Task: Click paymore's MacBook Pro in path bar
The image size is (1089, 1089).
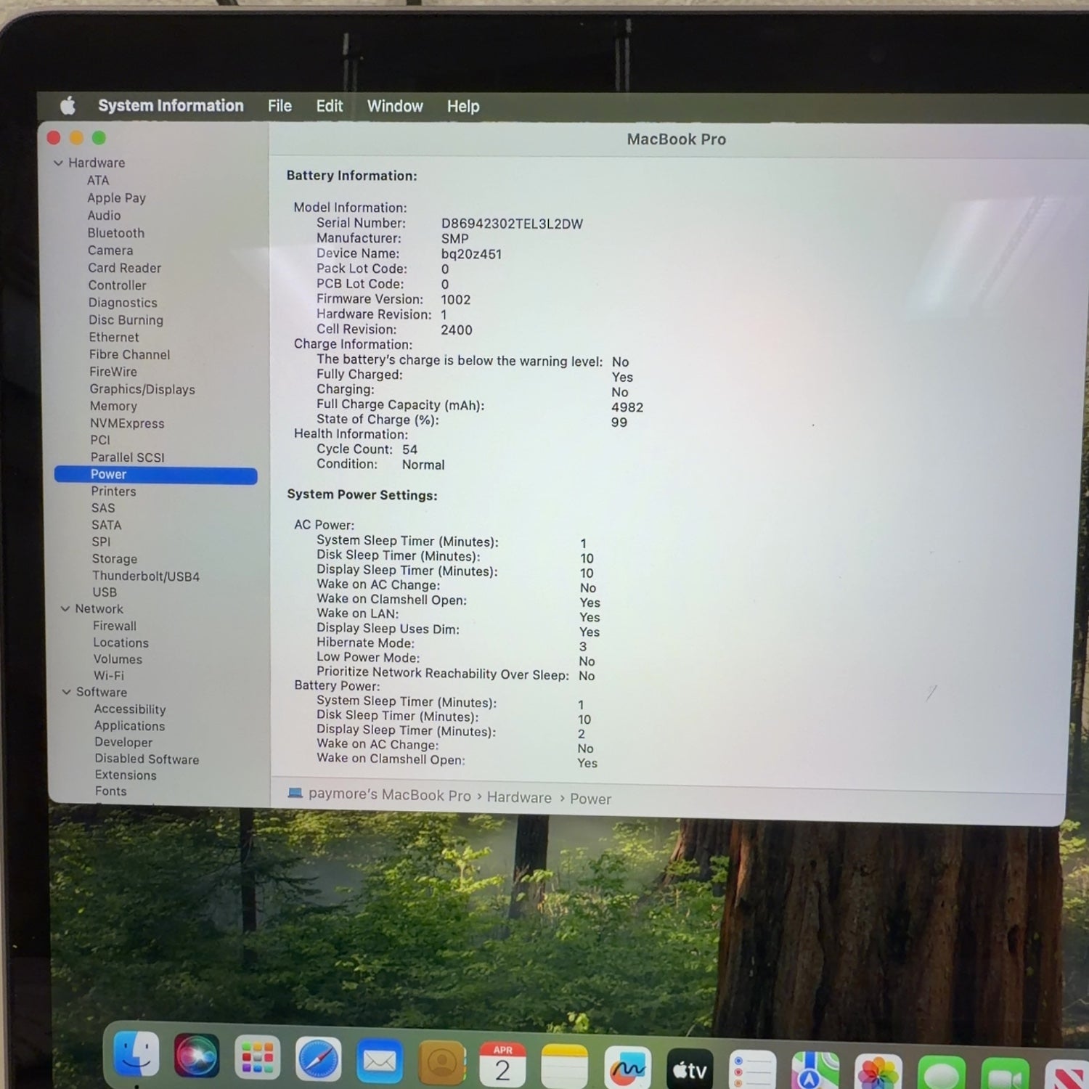Action: (389, 795)
